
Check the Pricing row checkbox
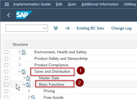[x=6, y=91]
